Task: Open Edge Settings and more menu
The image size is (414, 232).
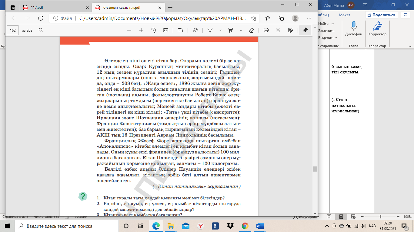Action: point(309,18)
